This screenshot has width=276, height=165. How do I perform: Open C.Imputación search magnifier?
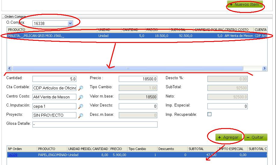(x=81, y=106)
